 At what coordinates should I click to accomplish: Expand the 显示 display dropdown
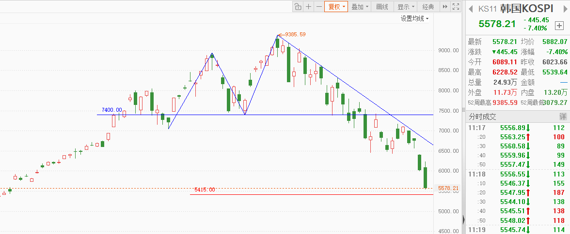coord(406,7)
